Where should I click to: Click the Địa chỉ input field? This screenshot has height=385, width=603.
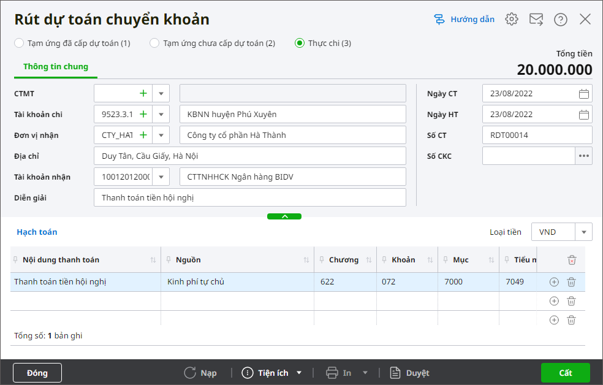pos(250,156)
